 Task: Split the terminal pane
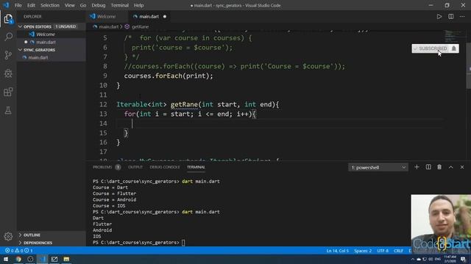click(428, 167)
